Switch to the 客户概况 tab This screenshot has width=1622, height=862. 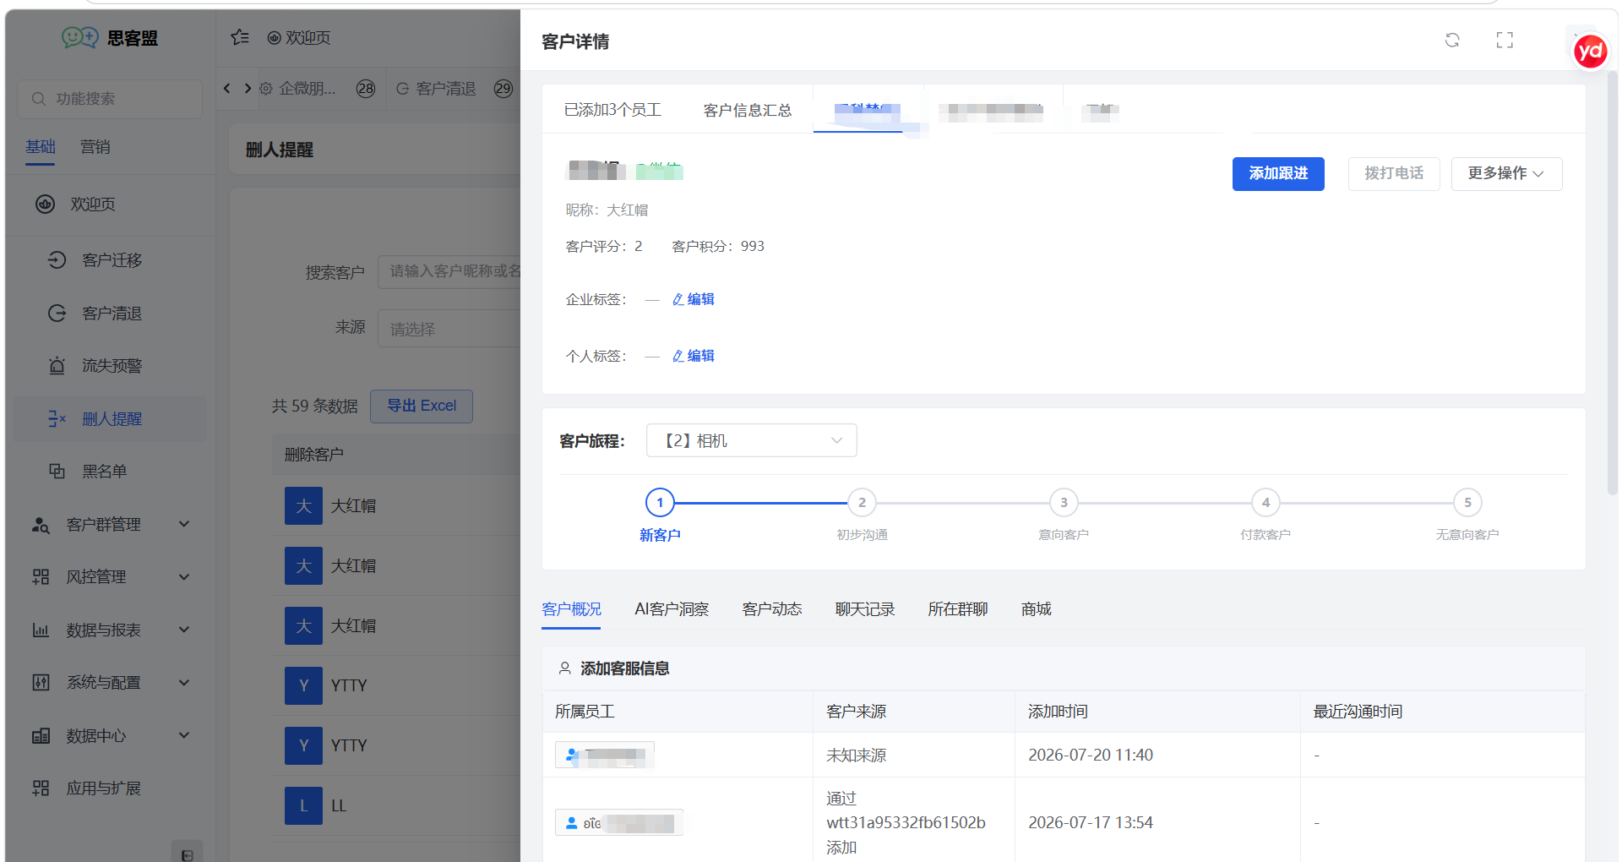(x=572, y=609)
